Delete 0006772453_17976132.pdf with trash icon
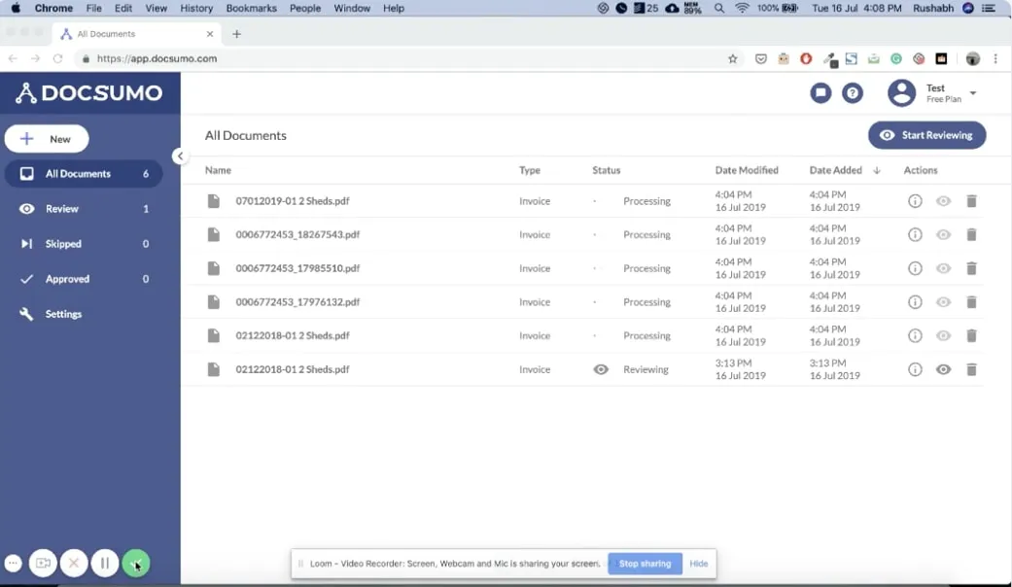The width and height of the screenshot is (1012, 587). tap(971, 302)
